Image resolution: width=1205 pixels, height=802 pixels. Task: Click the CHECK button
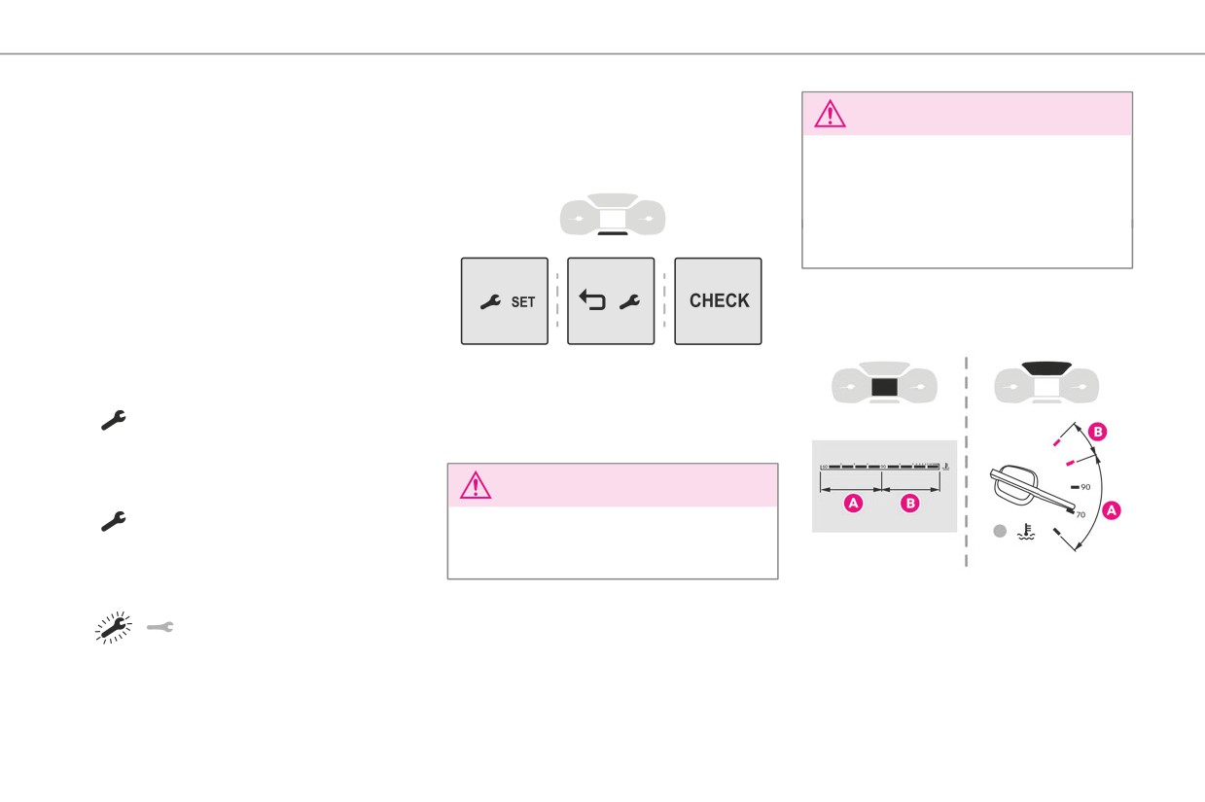point(718,300)
